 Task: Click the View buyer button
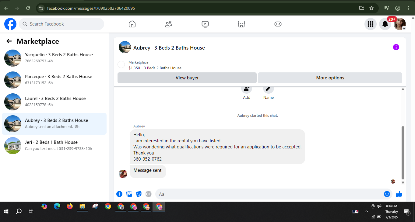[x=187, y=78]
